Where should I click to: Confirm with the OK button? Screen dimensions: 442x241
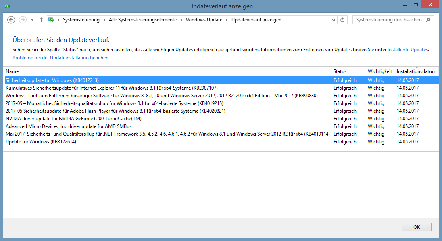(416, 227)
